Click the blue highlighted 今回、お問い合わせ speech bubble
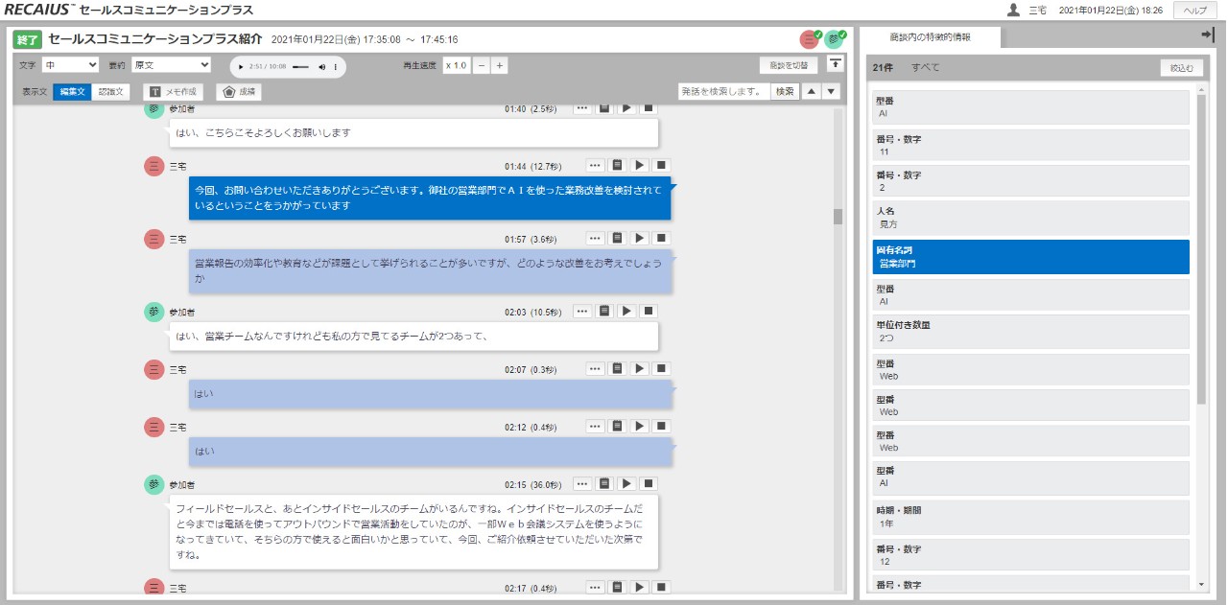The image size is (1228, 605). pos(430,198)
